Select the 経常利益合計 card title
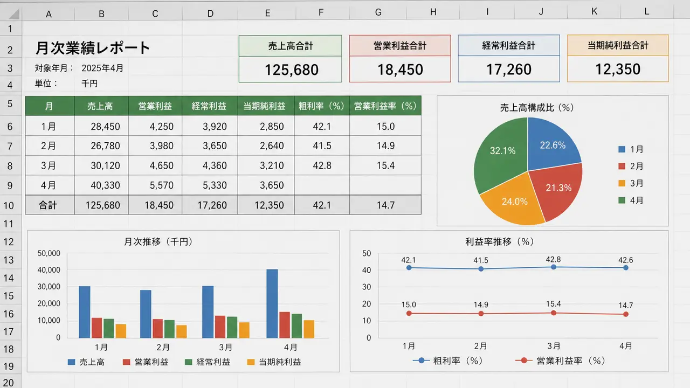Image resolution: width=690 pixels, height=388 pixels. click(509, 46)
